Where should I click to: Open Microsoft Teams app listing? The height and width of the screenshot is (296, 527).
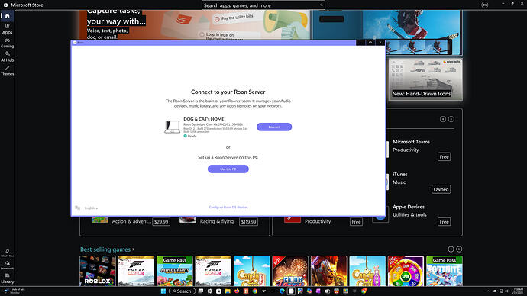(x=411, y=142)
